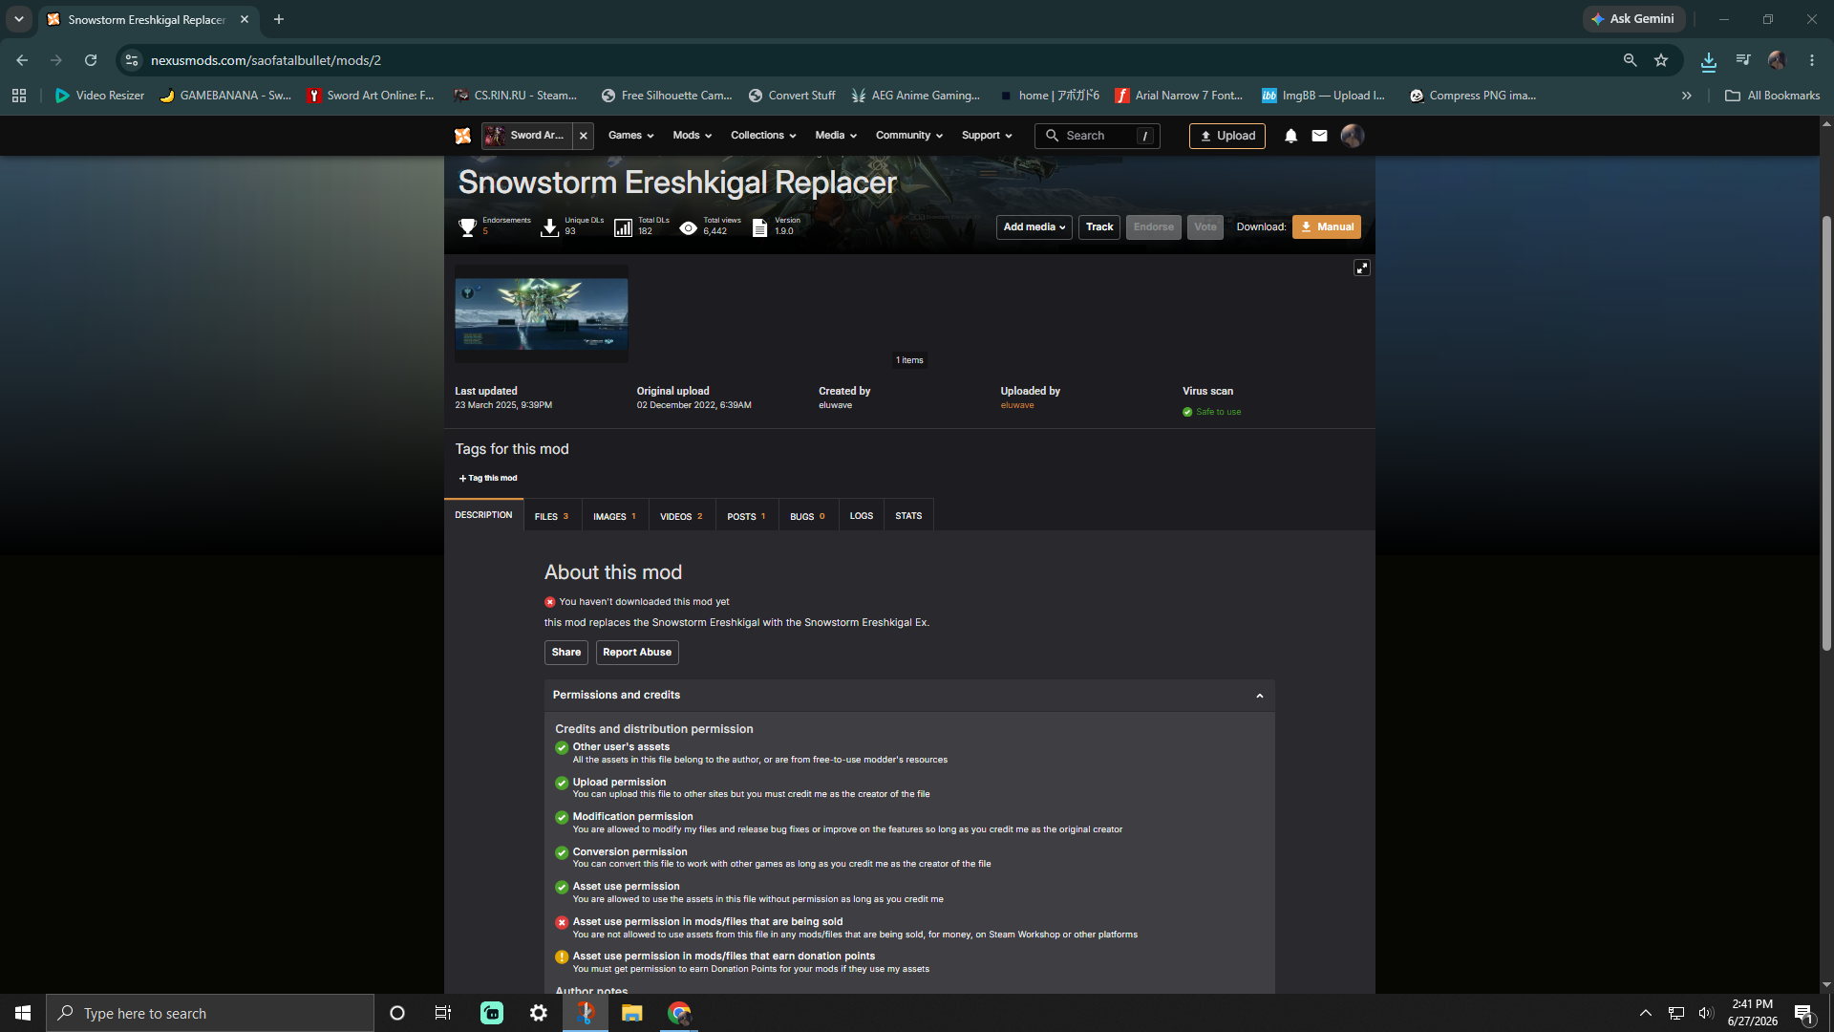Click the page vertical scrollbar
Image resolution: width=1834 pixels, height=1032 pixels.
(x=1826, y=434)
